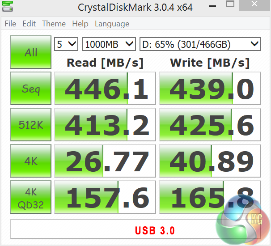The height and width of the screenshot is (246, 271).
Task: Open the test run count dropdown showing 5
Action: [x=66, y=44]
